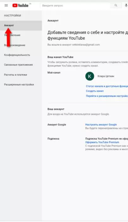
Task: Focus the 'Введите запрос' search field
Action: [75, 5]
